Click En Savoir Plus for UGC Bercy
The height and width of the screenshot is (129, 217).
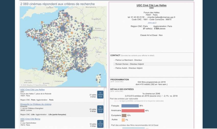coord(100,124)
